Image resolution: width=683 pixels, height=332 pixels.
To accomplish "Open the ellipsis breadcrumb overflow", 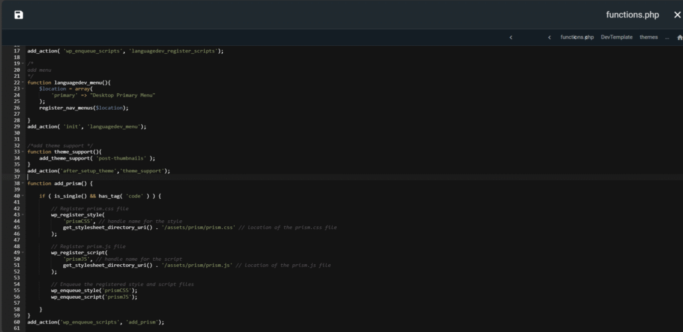I will pyautogui.click(x=666, y=37).
